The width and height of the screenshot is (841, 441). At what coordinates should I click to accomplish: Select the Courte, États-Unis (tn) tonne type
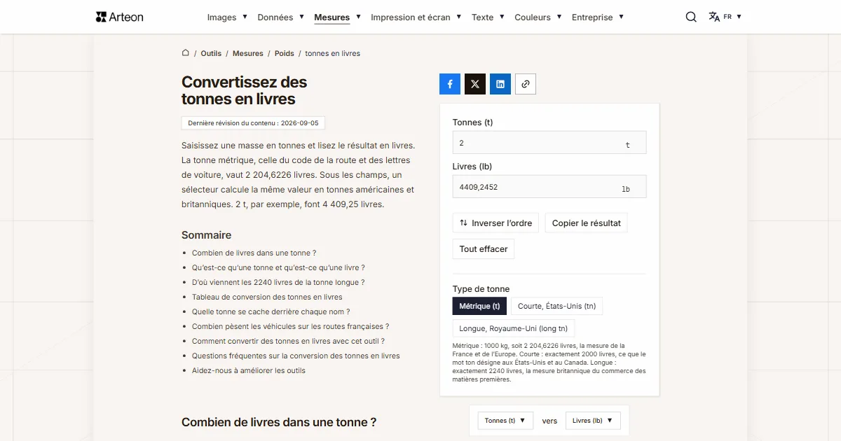[557, 307]
